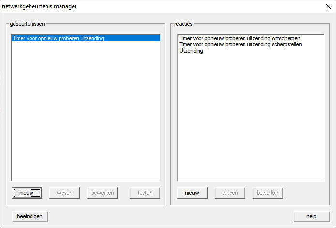Add a new reaction with nieuw in reacties
This screenshot has width=336, height=228.
coord(192,193)
